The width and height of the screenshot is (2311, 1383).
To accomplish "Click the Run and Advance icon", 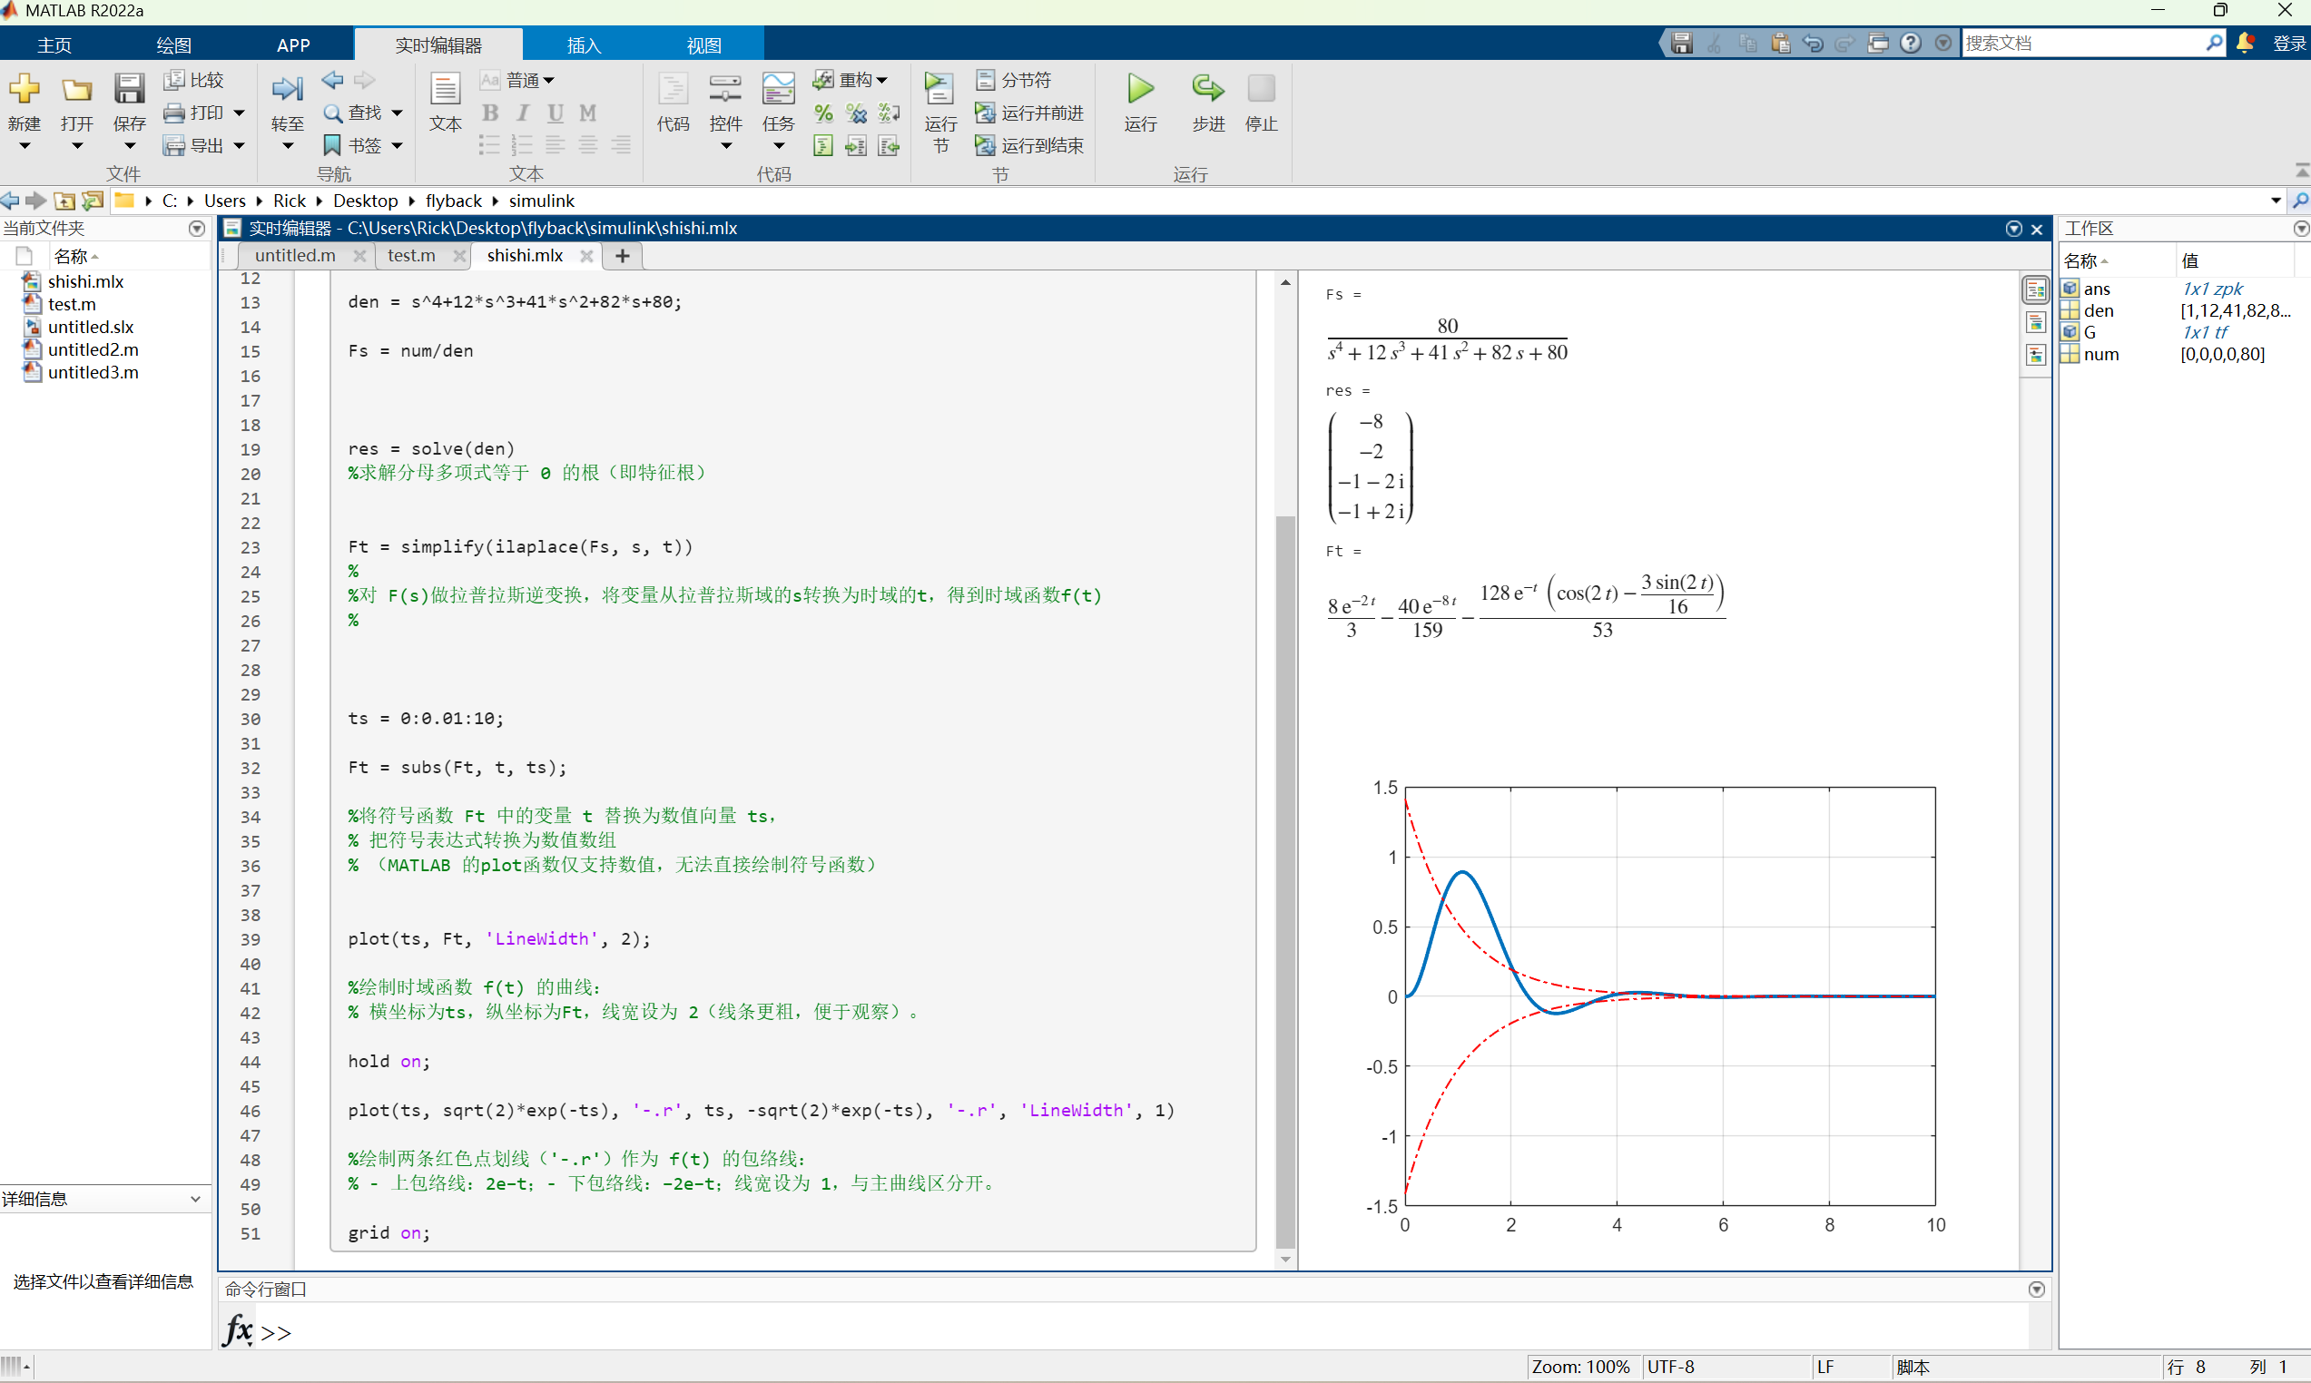I will [x=985, y=113].
